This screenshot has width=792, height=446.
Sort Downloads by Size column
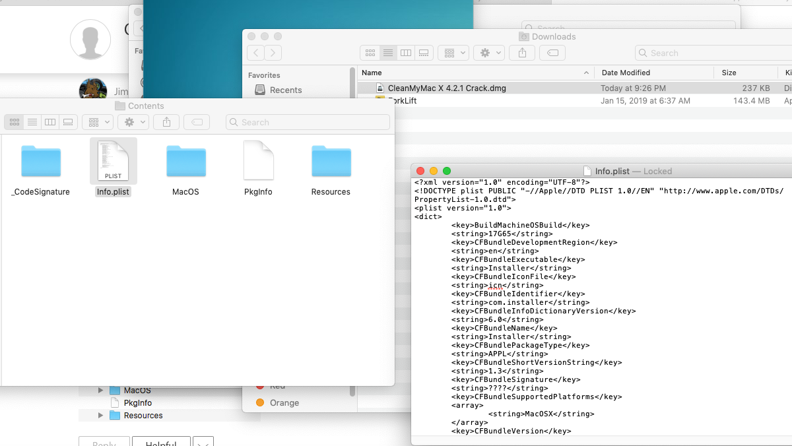click(746, 73)
